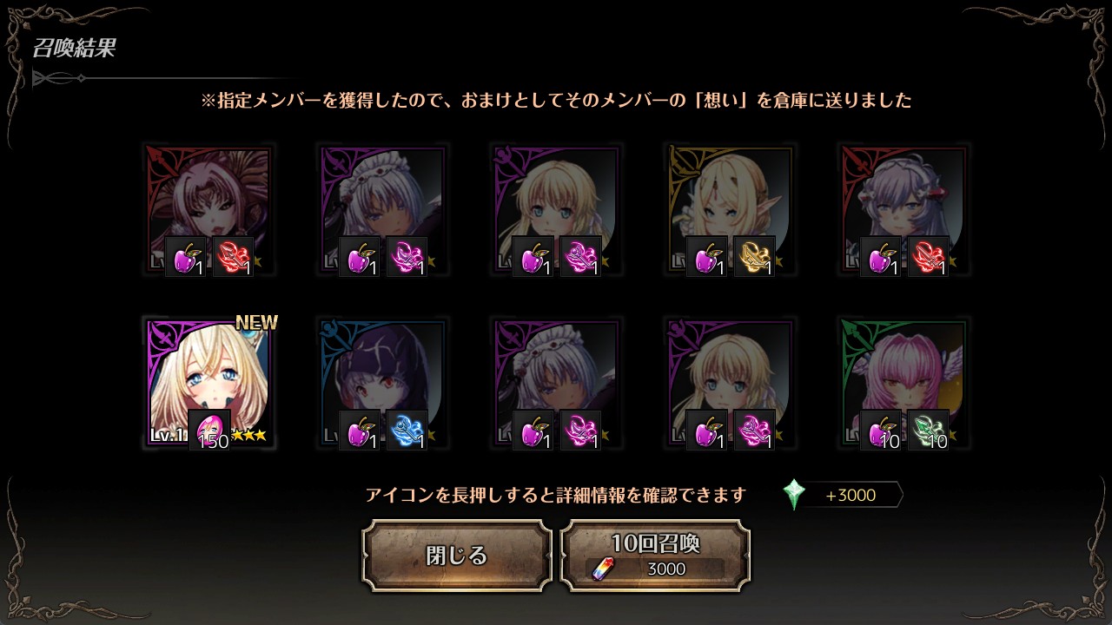1112x625 pixels.
Task: Select the red-framed silver-haired horned character card
Action: click(904, 209)
